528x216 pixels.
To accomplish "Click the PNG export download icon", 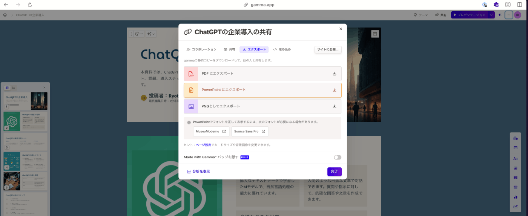I will point(334,106).
